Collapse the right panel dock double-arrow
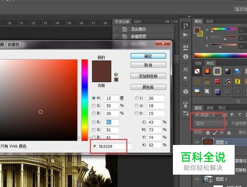The image size is (247, 187). coord(189,16)
